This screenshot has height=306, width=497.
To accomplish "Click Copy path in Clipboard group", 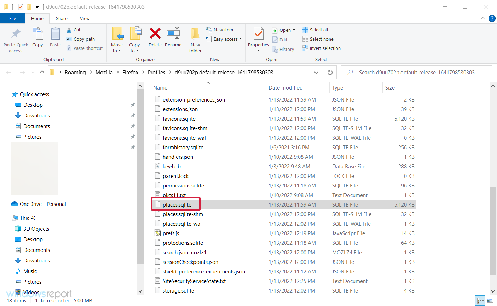I will click(x=80, y=39).
